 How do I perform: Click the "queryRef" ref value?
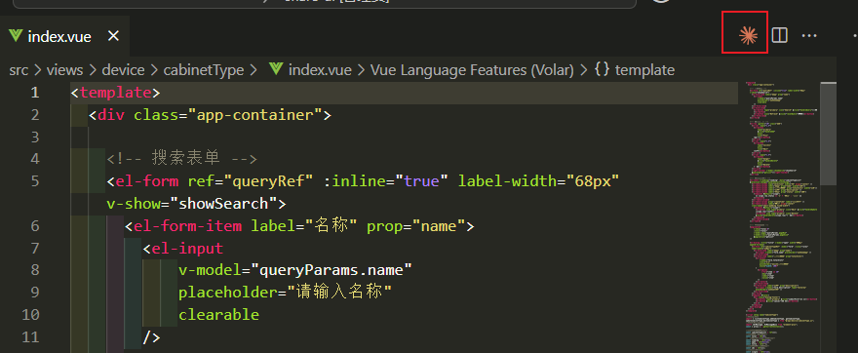click(269, 181)
